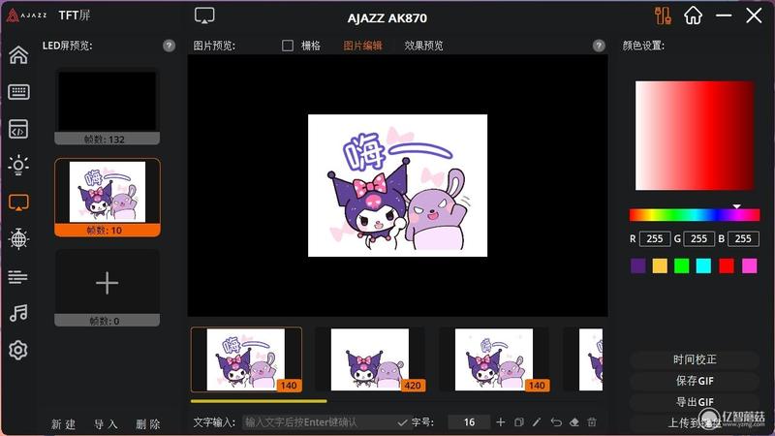This screenshot has width=775, height=436.
Task: Open help for the image preview panel
Action: 599,46
